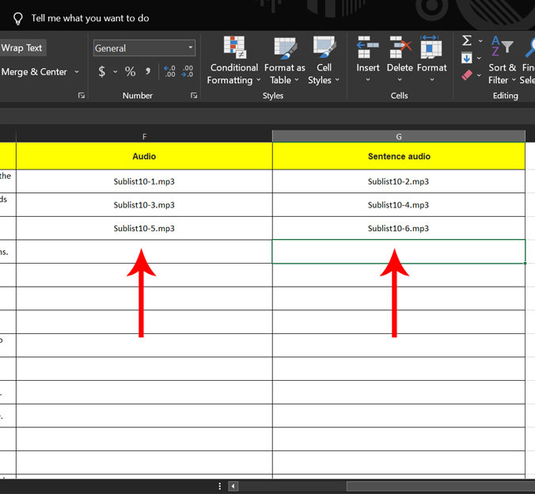
Task: Expand the Clear dropdown arrow
Action: [479, 75]
